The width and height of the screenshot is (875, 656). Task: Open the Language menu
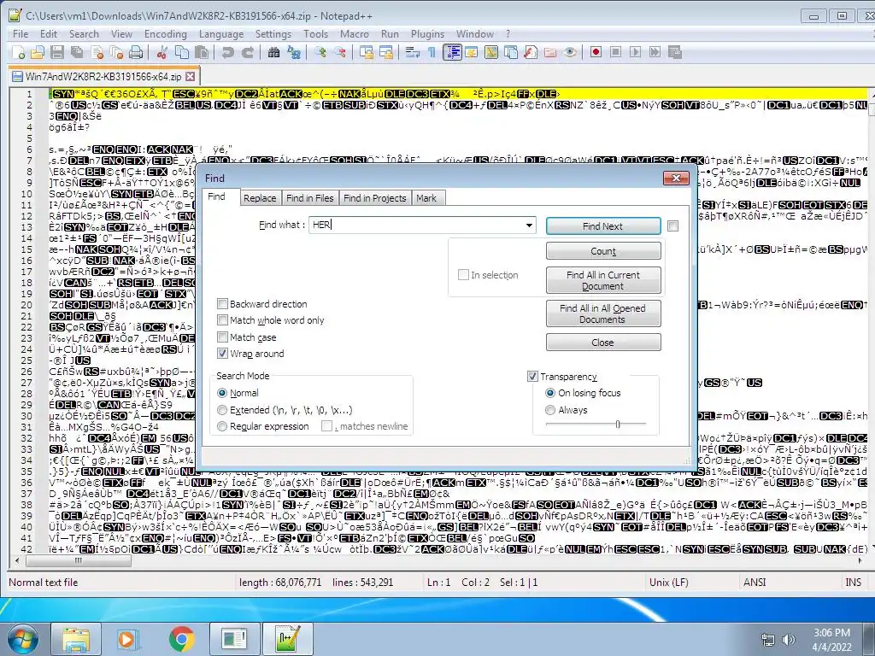coord(221,34)
